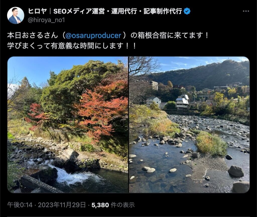Viewport: 257px width, 217px height.
Task: Click the grassy islet in the river photo
Action: (x=211, y=143)
